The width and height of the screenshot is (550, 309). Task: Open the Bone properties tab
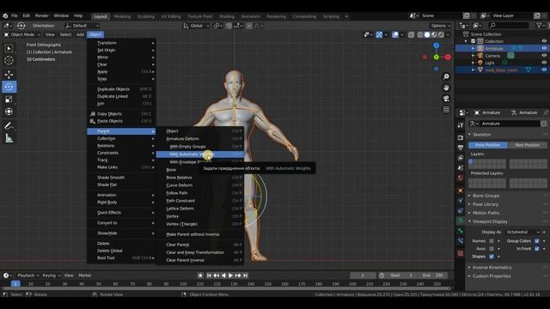[x=461, y=231]
